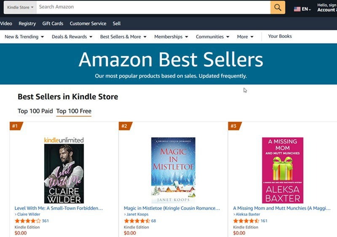Viewport: 337px width, 237px height.
Task: Expand the New & Trending menu
Action: (24, 37)
